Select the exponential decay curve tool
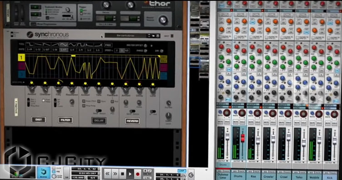The height and width of the screenshot is (180, 342). tap(89, 45)
